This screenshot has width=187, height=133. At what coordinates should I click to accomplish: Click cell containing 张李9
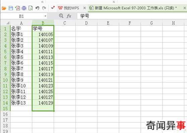click(x=21, y=80)
